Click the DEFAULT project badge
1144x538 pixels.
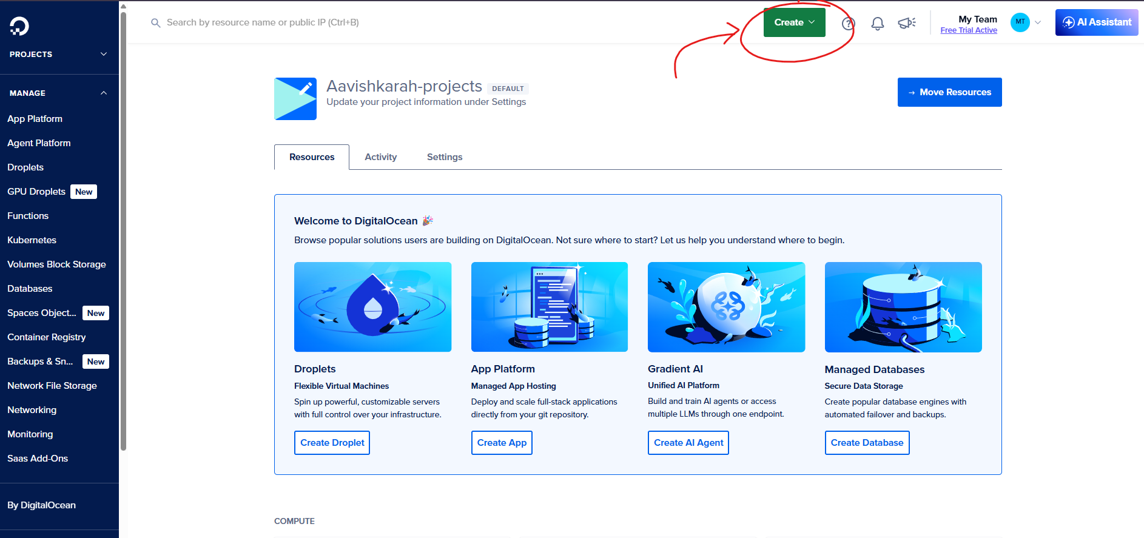(508, 89)
